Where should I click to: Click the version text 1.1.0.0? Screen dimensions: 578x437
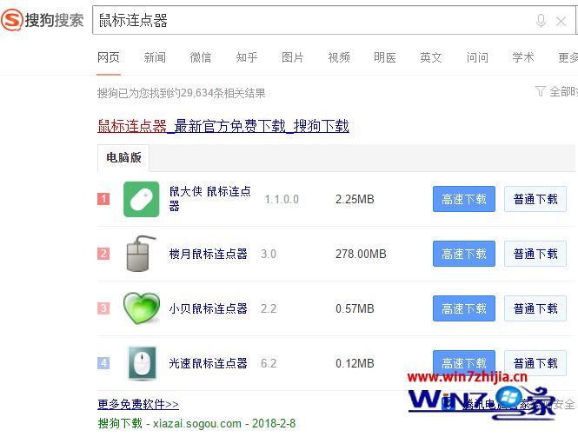[282, 199]
